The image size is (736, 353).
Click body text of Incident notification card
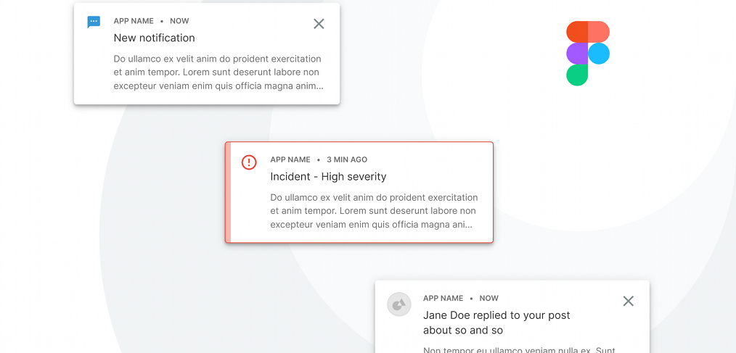tap(374, 211)
